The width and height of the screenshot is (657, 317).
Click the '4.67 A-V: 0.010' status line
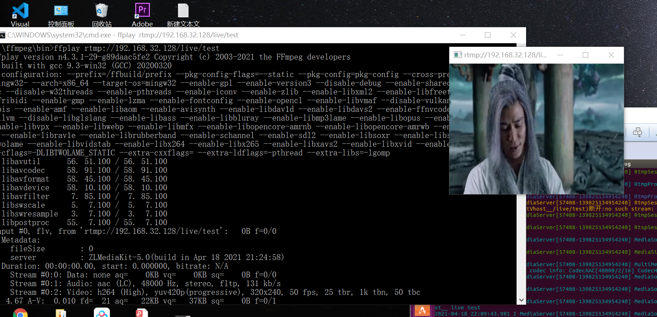(x=141, y=301)
